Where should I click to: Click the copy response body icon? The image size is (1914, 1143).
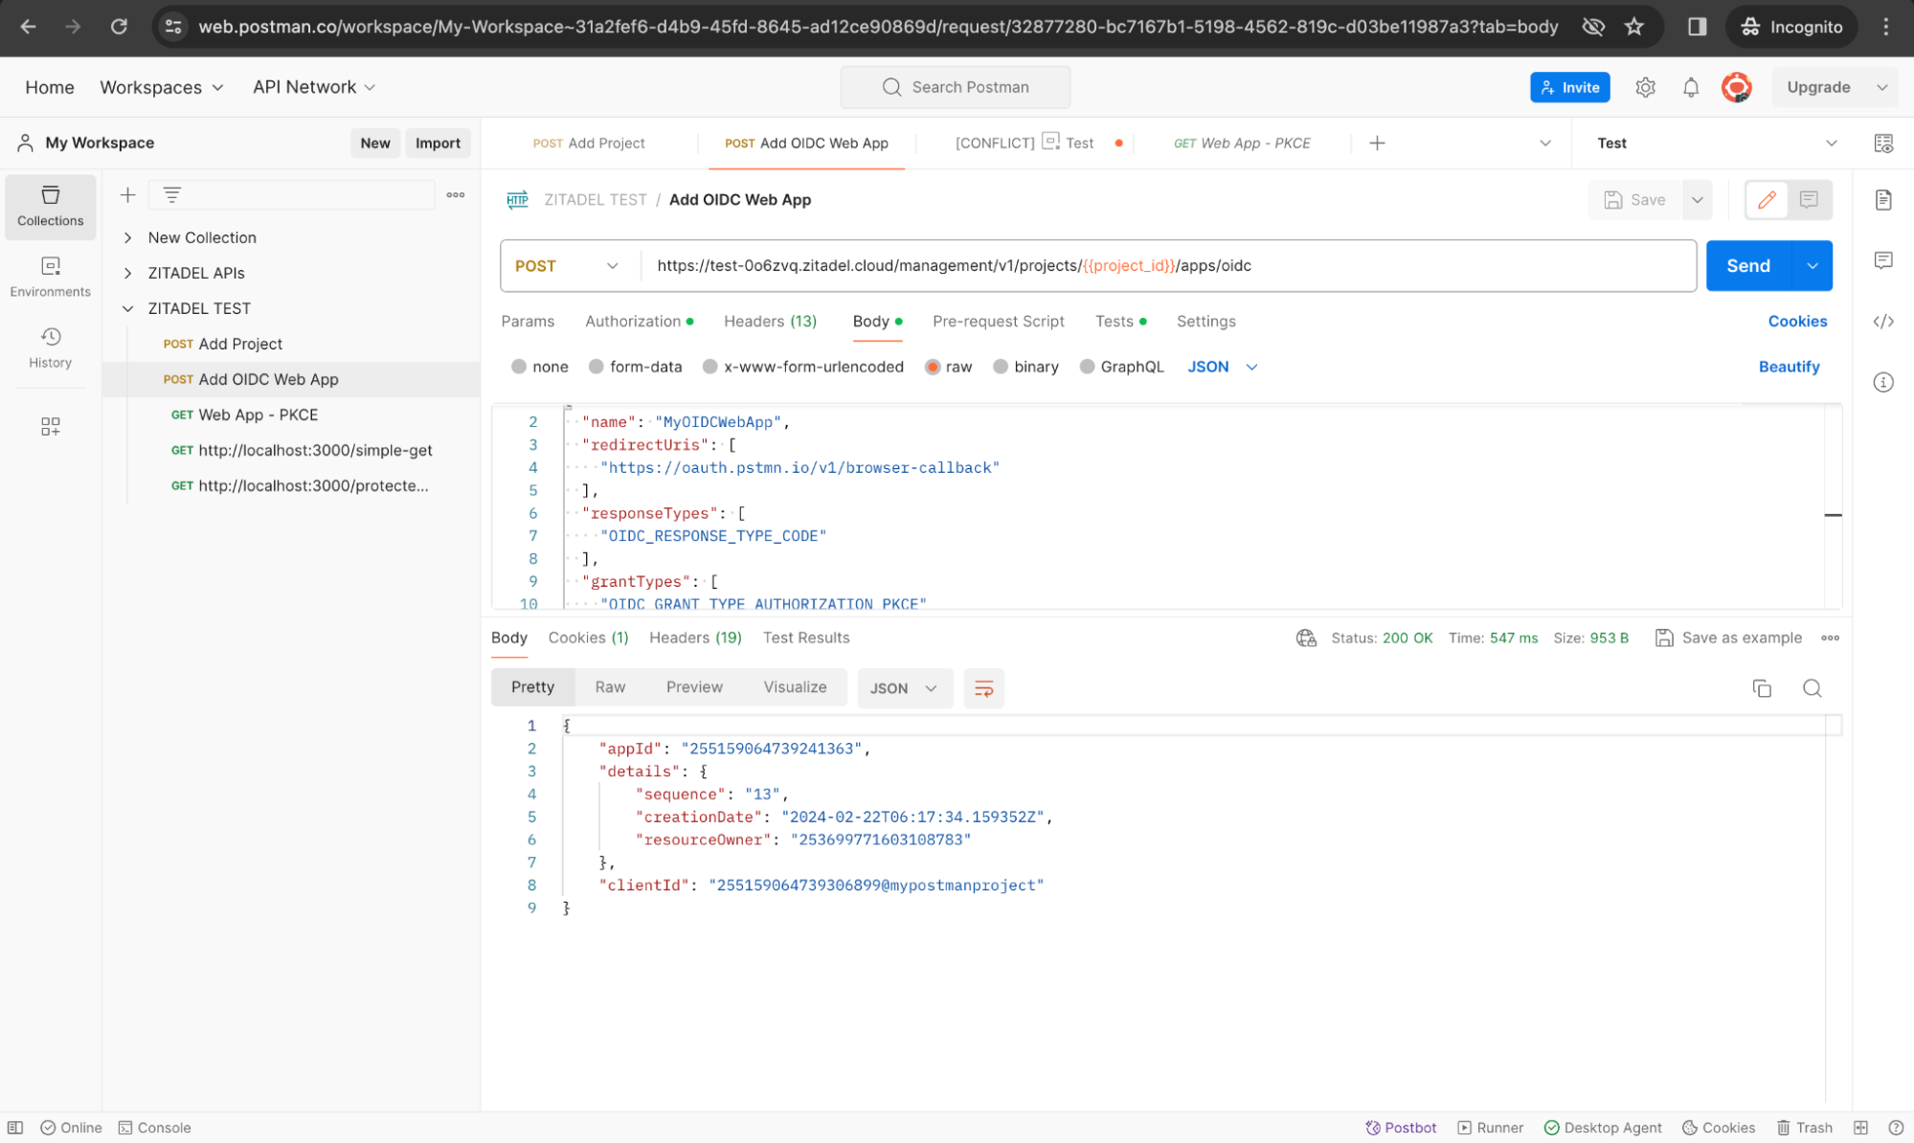[x=1762, y=687]
